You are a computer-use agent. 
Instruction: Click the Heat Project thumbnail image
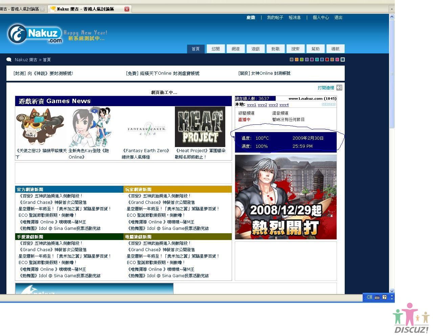[200, 127]
